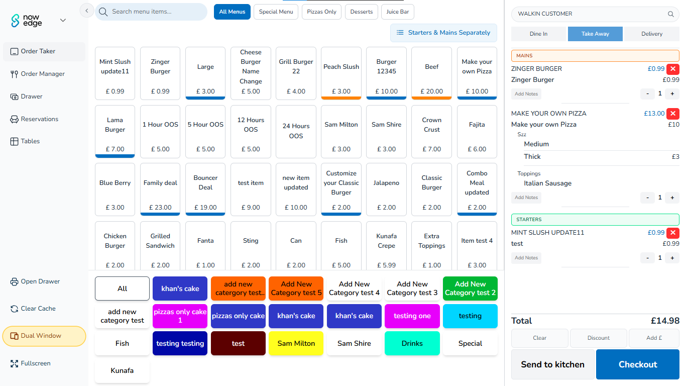Click the Checkout button
Image resolution: width=686 pixels, height=386 pixels.
point(638,364)
